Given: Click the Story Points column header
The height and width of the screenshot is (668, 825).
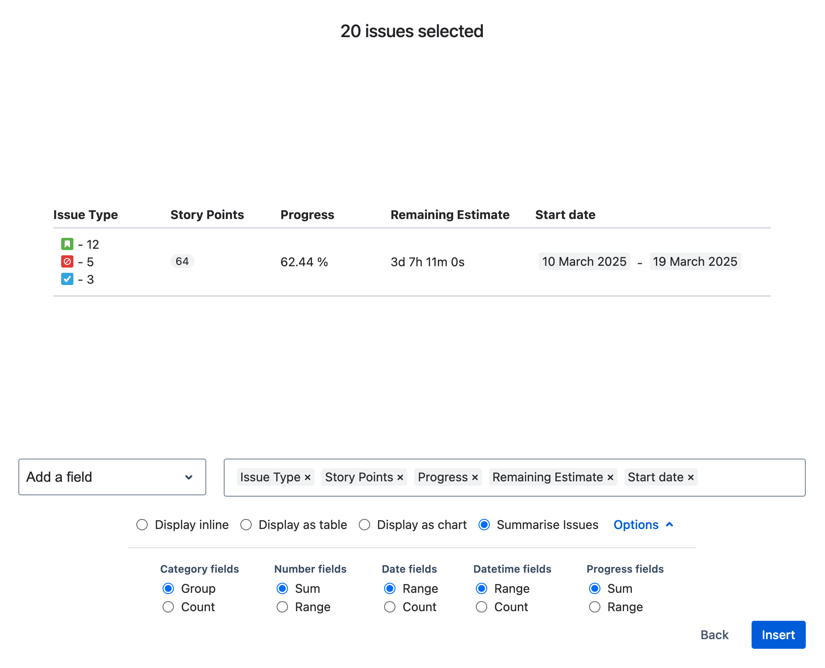Looking at the screenshot, I should 207,215.
